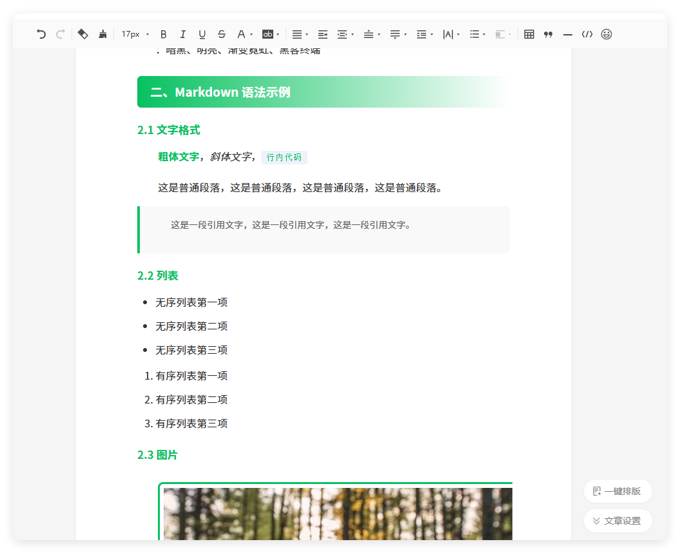Click the line height icon
680x553 pixels.
tap(422, 34)
